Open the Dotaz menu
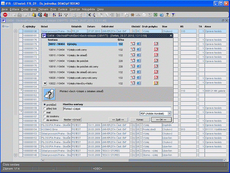The width and height of the screenshot is (230, 173). (25, 10)
